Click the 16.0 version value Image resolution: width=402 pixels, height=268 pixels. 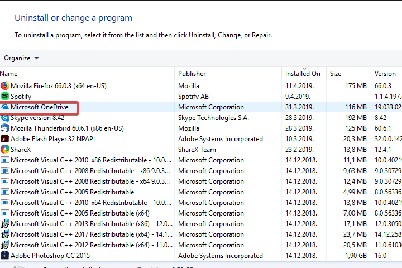(x=380, y=255)
